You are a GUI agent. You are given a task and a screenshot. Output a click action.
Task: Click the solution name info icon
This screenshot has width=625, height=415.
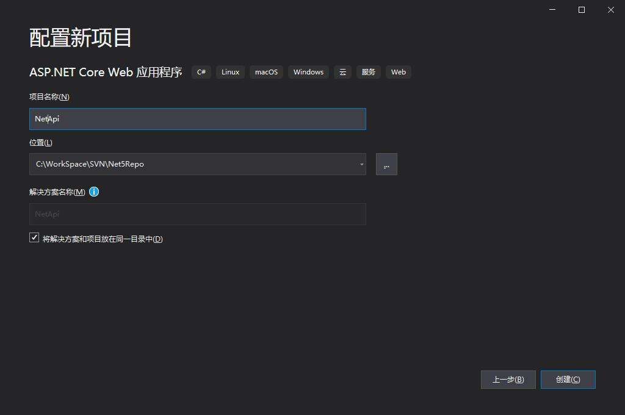pos(94,192)
